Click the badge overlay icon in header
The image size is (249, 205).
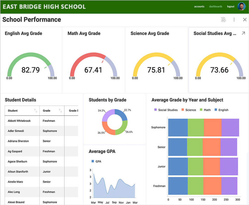point(223,19)
